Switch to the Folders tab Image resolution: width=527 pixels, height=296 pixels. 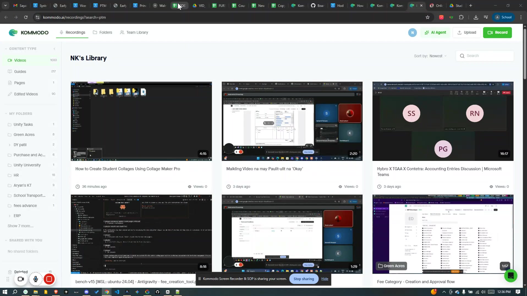(x=103, y=32)
